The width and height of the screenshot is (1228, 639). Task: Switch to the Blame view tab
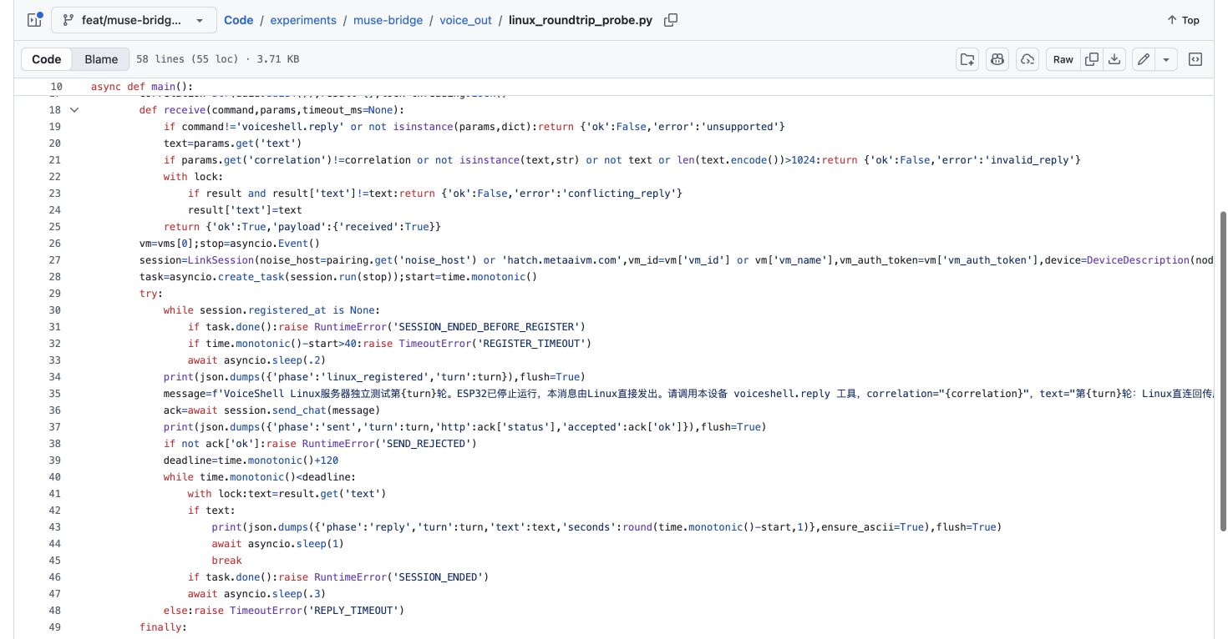pyautogui.click(x=101, y=59)
